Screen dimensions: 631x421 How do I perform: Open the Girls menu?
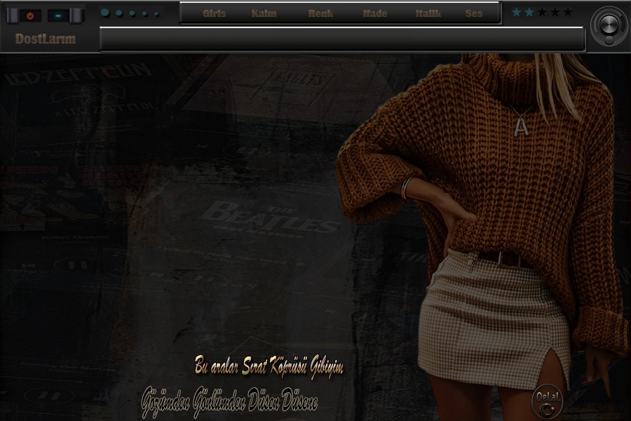click(x=214, y=13)
